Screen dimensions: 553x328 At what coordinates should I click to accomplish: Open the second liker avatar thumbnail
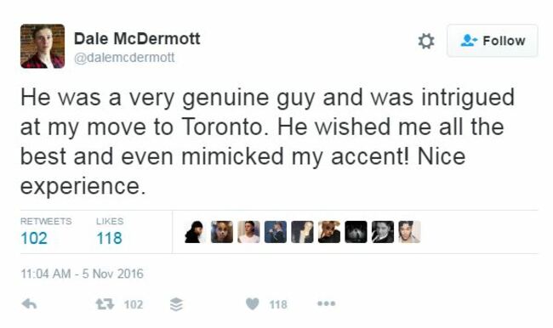(x=222, y=232)
